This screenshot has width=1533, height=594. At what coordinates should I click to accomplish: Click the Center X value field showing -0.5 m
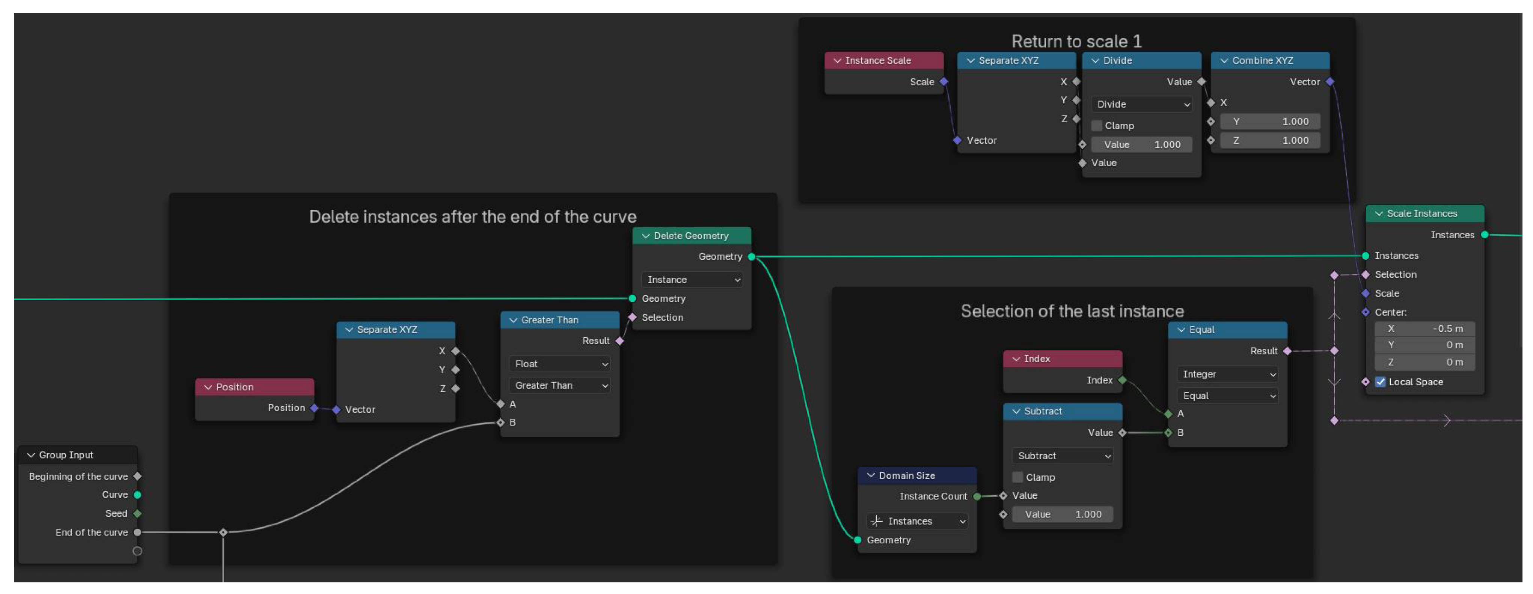[1425, 329]
